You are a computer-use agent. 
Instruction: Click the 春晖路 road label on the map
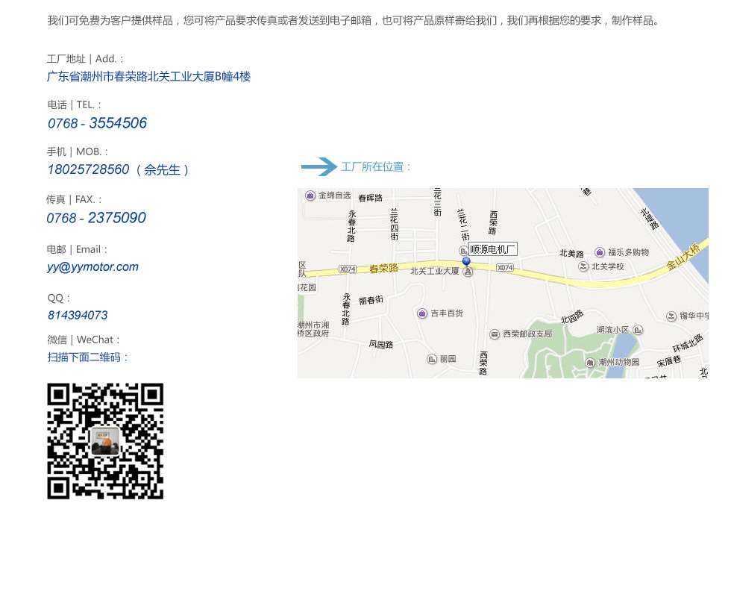tap(370, 198)
